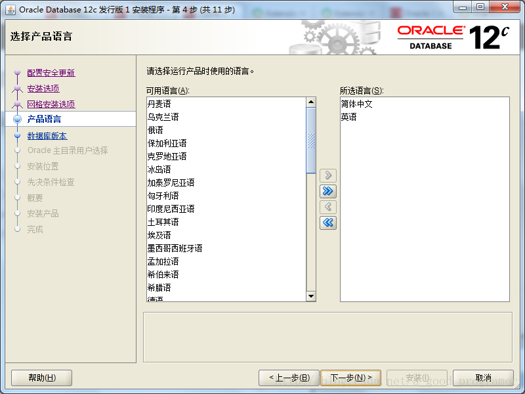Cancel installation with 取消 button
Image resolution: width=525 pixels, height=394 pixels.
483,378
